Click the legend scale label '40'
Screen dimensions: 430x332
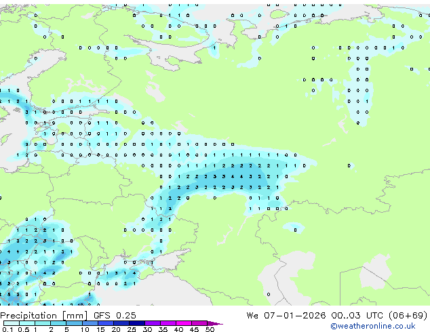[178, 329]
